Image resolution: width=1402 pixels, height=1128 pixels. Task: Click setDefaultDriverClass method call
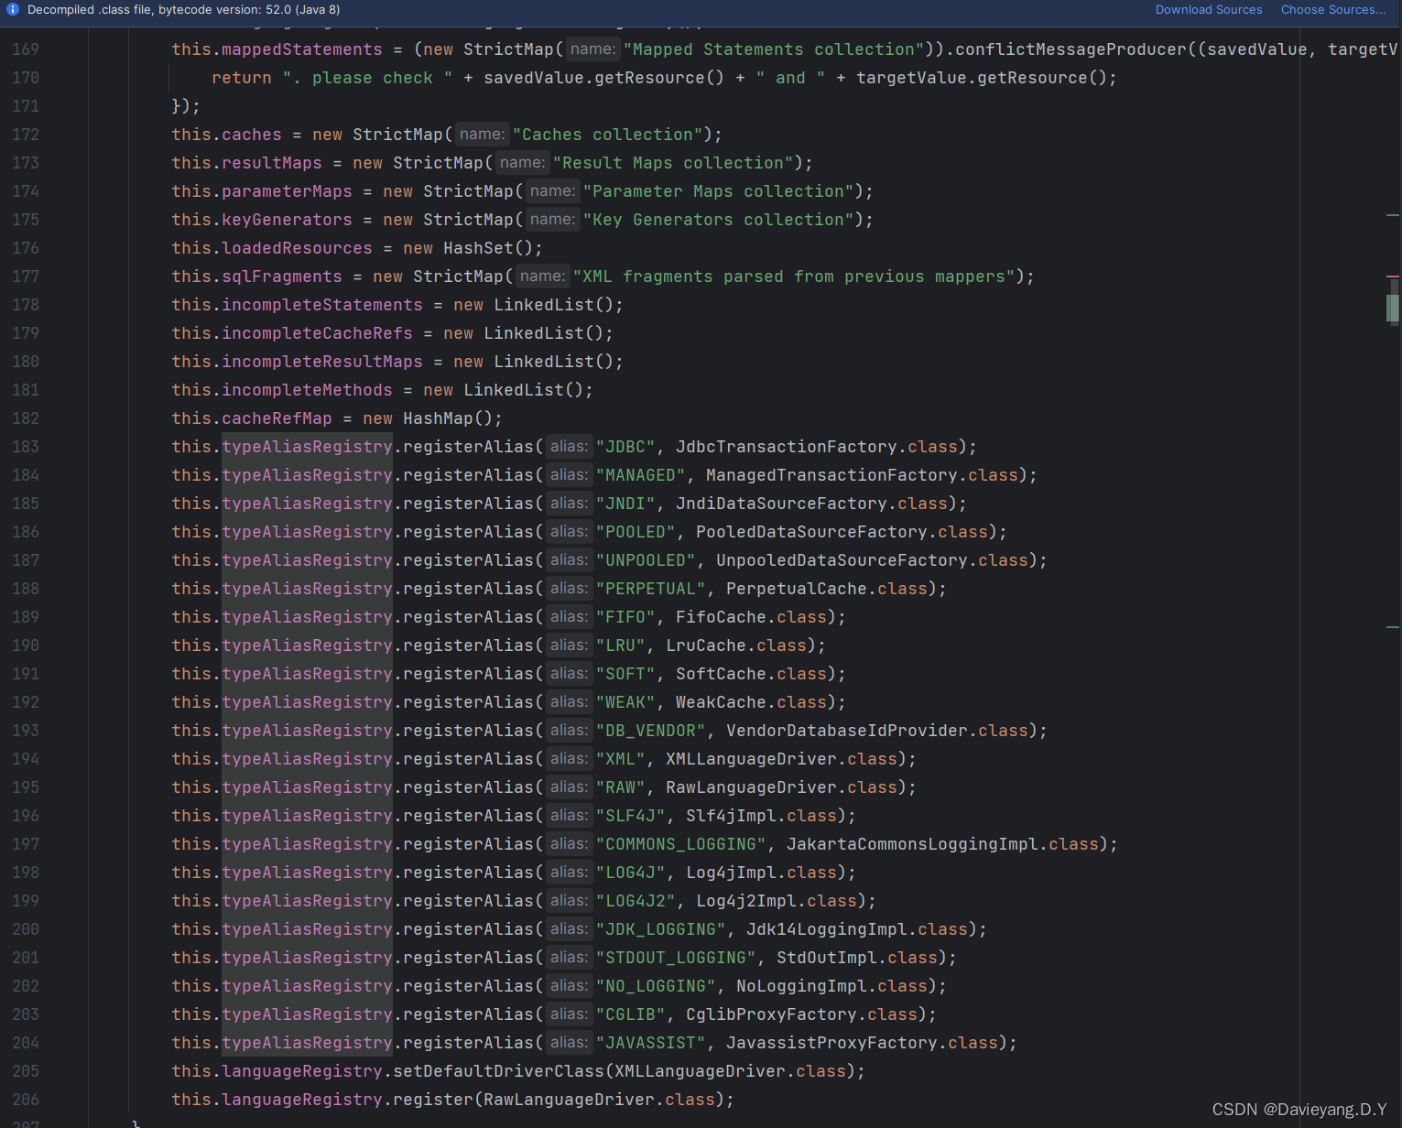[x=498, y=1071]
